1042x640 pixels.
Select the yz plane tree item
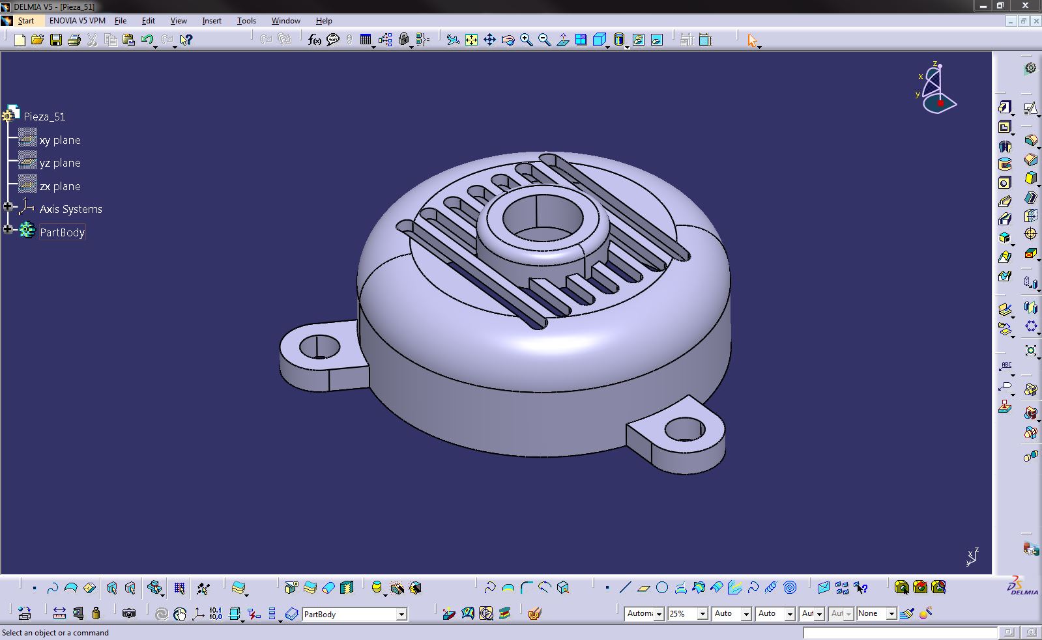click(60, 163)
